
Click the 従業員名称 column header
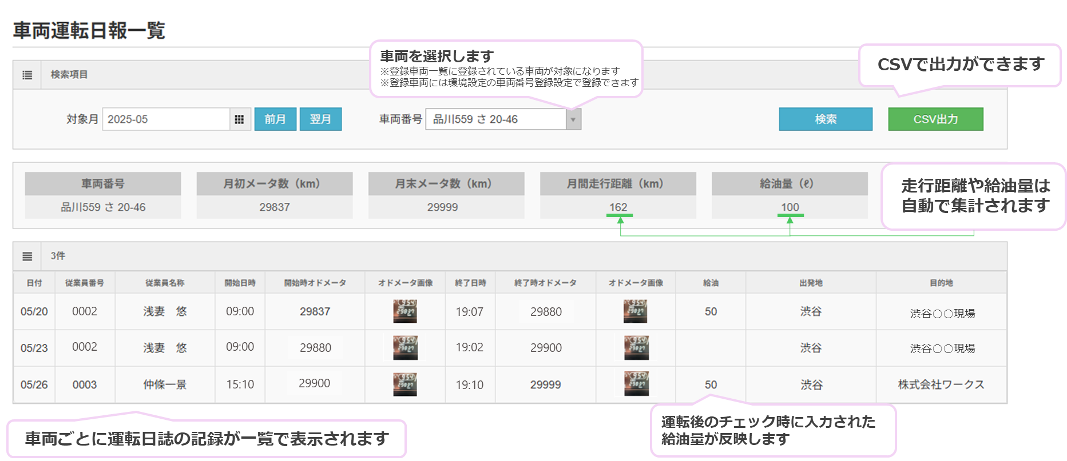click(165, 283)
